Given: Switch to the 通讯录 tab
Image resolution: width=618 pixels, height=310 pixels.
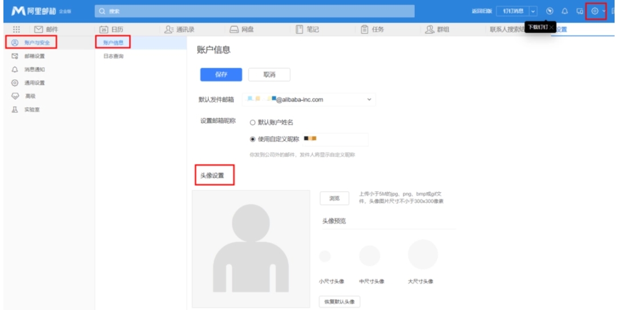Looking at the screenshot, I should coord(179,30).
